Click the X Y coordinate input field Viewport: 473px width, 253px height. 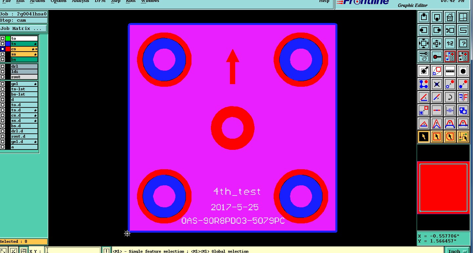[73, 250]
